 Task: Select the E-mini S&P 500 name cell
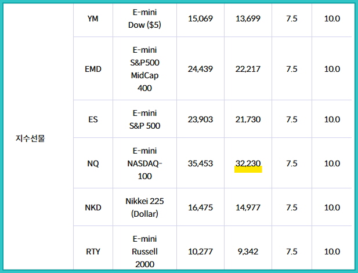(144, 119)
